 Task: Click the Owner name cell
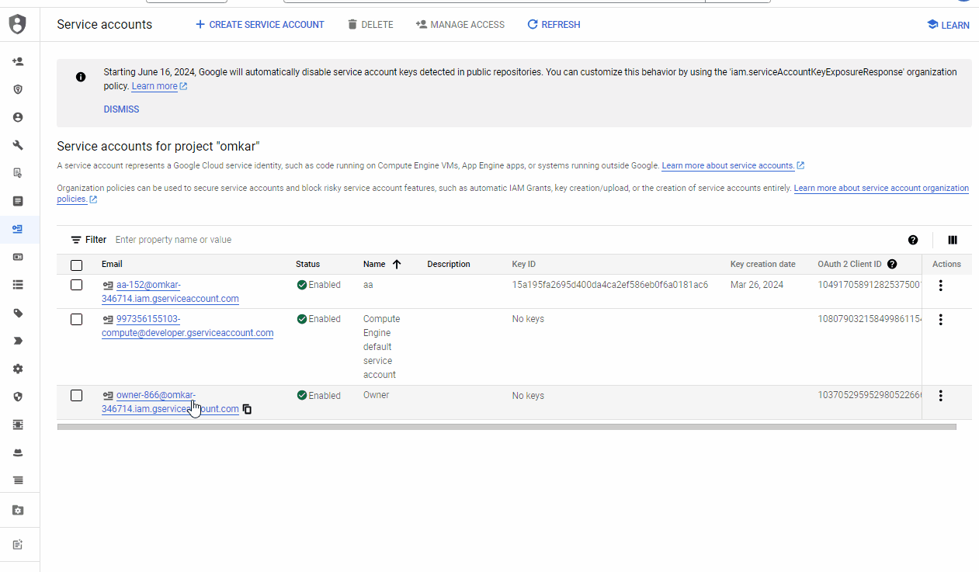click(x=376, y=395)
